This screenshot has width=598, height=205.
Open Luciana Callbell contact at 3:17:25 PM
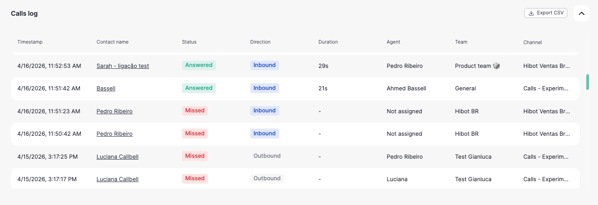pyautogui.click(x=117, y=156)
